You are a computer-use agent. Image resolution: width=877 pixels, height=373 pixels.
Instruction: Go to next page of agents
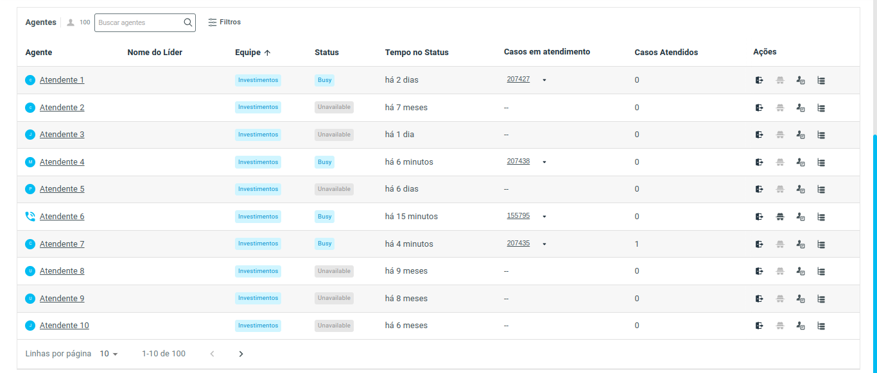pos(241,354)
